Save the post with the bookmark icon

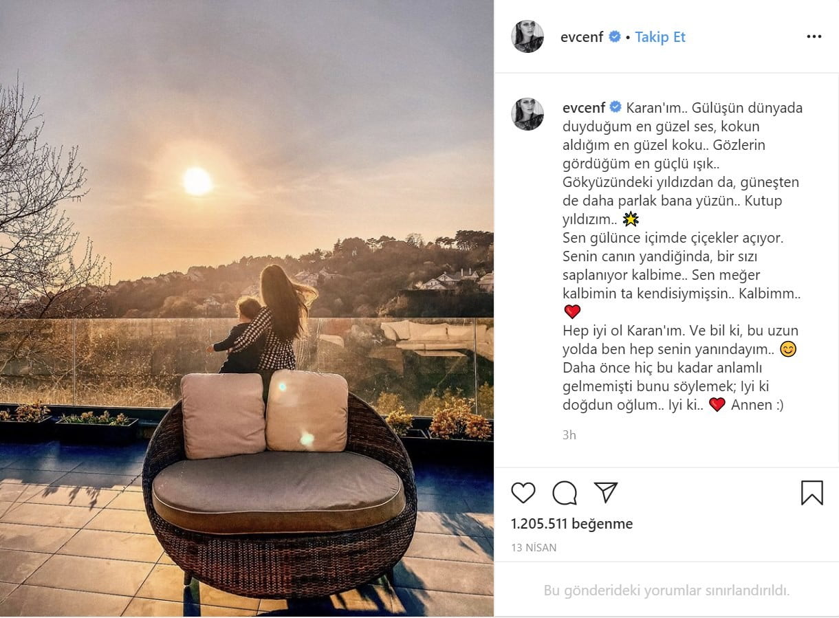tap(812, 493)
